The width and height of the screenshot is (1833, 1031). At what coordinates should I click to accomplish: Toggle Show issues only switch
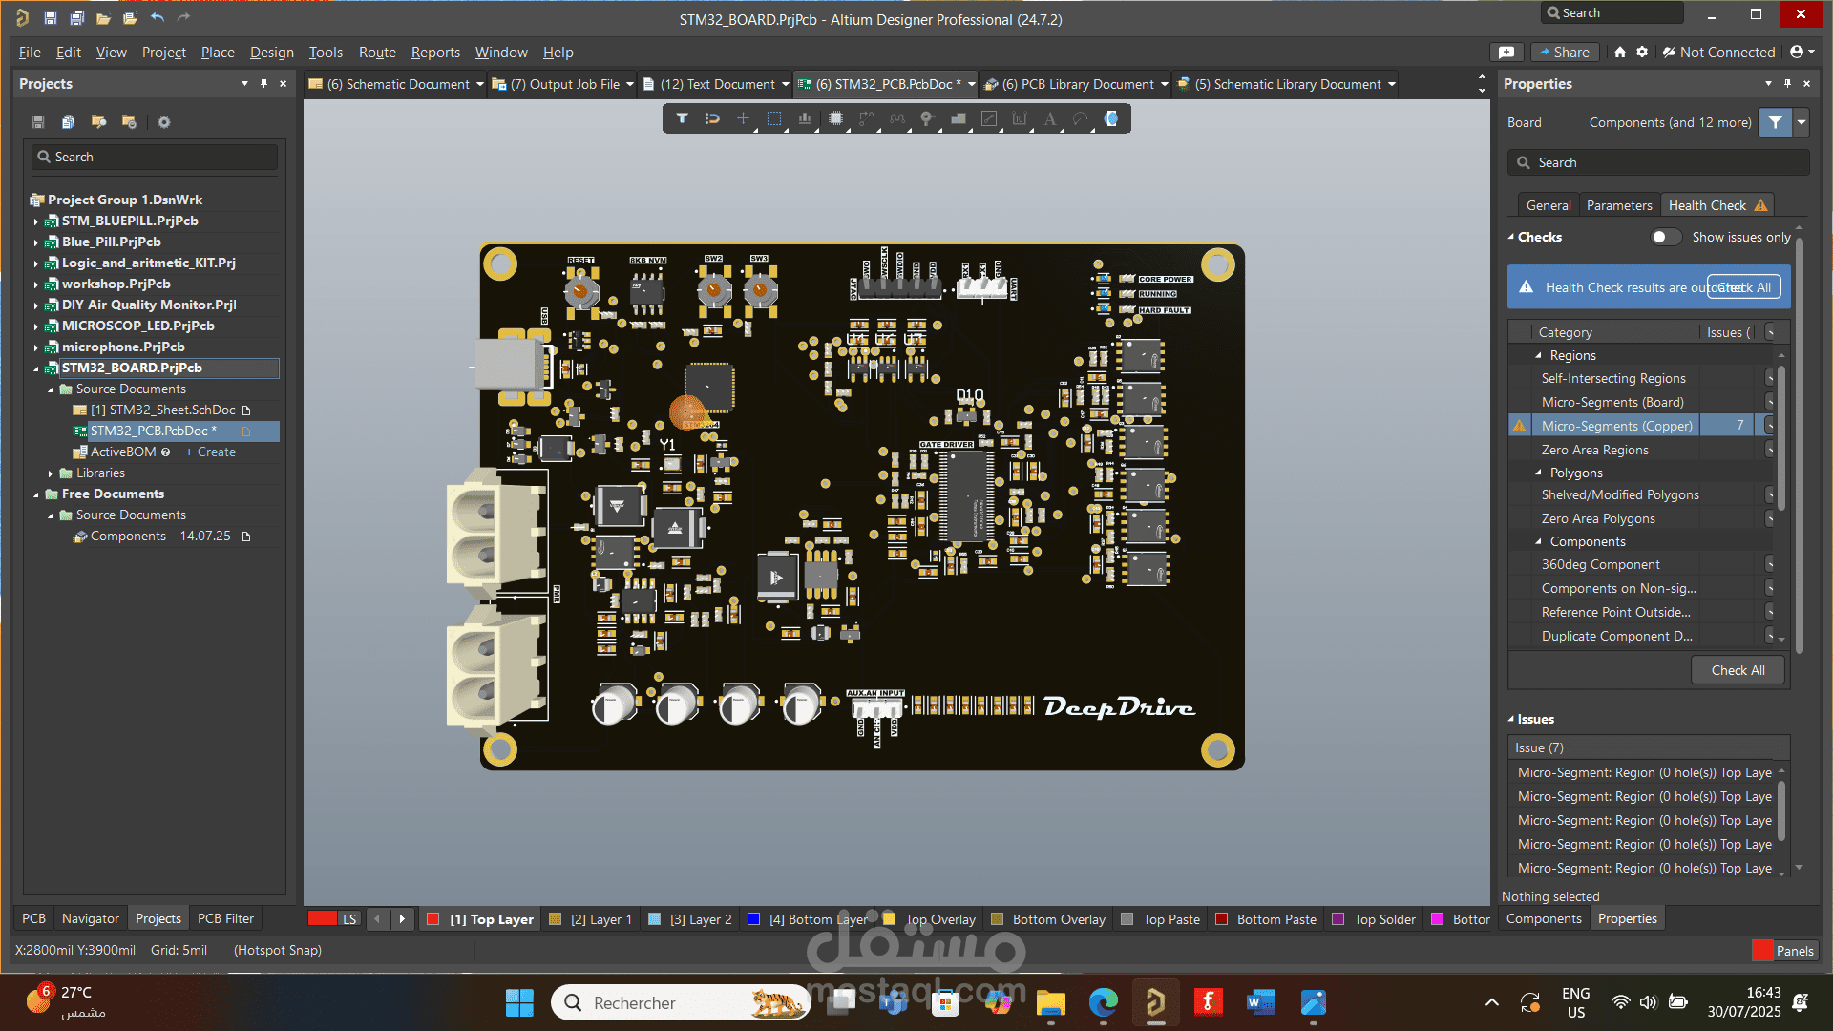[x=1667, y=237]
